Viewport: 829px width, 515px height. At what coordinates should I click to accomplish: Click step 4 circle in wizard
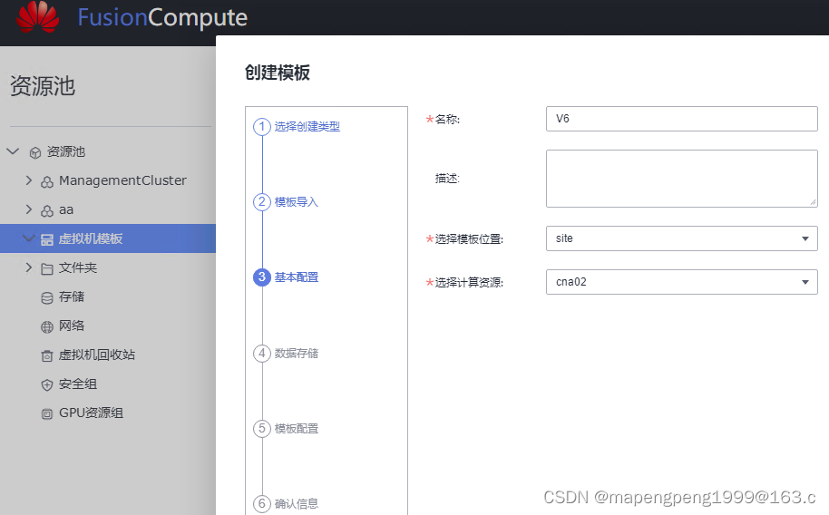pos(262,353)
